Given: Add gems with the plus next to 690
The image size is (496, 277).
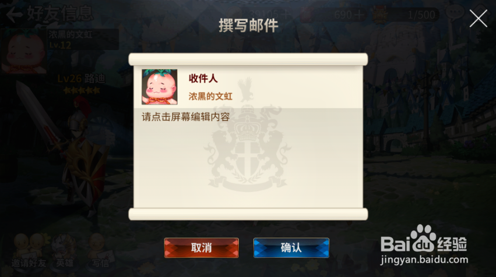Looking at the screenshot, I should tap(359, 15).
